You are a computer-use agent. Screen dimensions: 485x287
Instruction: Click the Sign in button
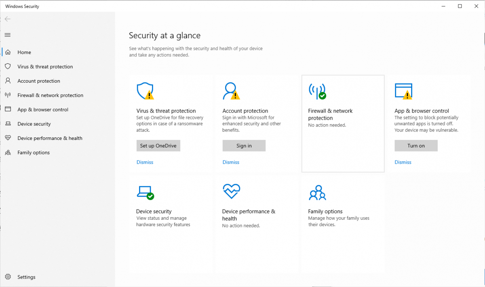(x=244, y=146)
